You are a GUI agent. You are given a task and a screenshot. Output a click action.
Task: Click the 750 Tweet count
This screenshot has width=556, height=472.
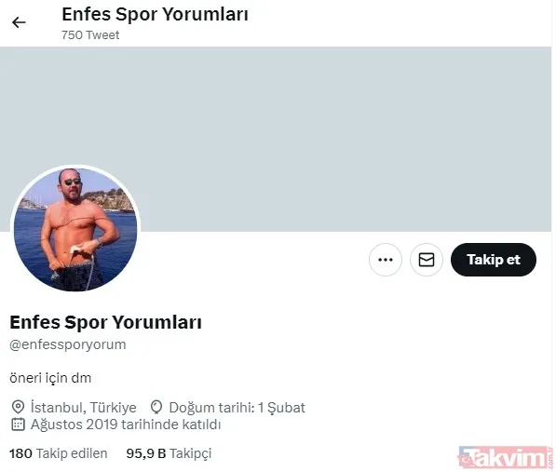pos(90,35)
